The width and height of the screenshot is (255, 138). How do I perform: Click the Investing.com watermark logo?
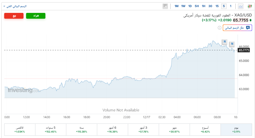click(23, 91)
